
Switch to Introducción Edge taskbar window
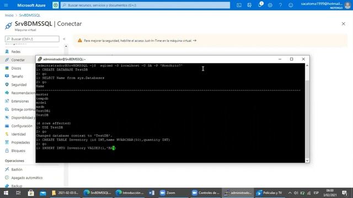click(130, 193)
